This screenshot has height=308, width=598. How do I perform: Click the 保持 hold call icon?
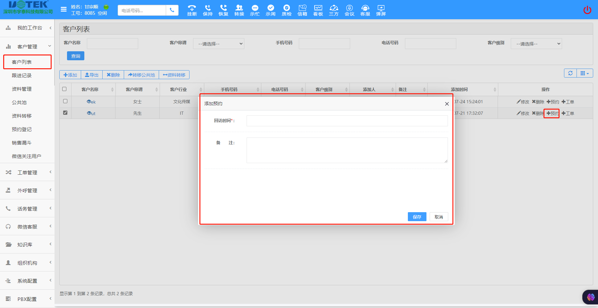(207, 10)
